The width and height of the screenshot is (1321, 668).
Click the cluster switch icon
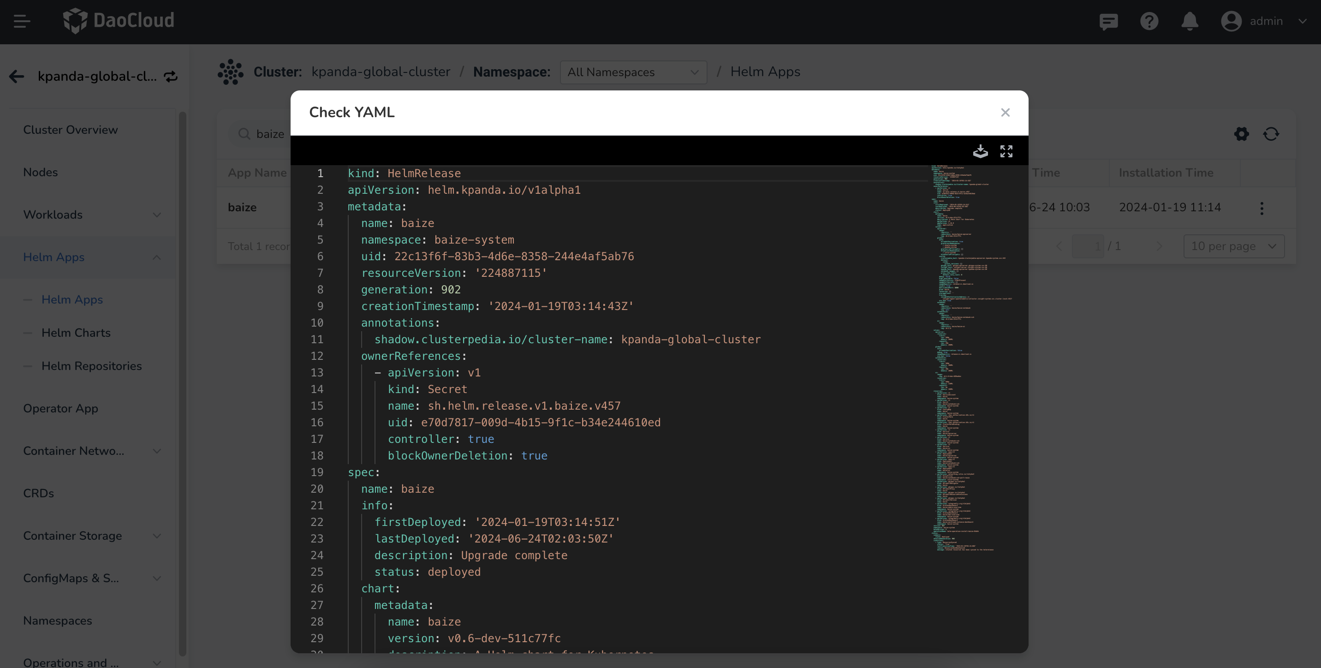171,77
